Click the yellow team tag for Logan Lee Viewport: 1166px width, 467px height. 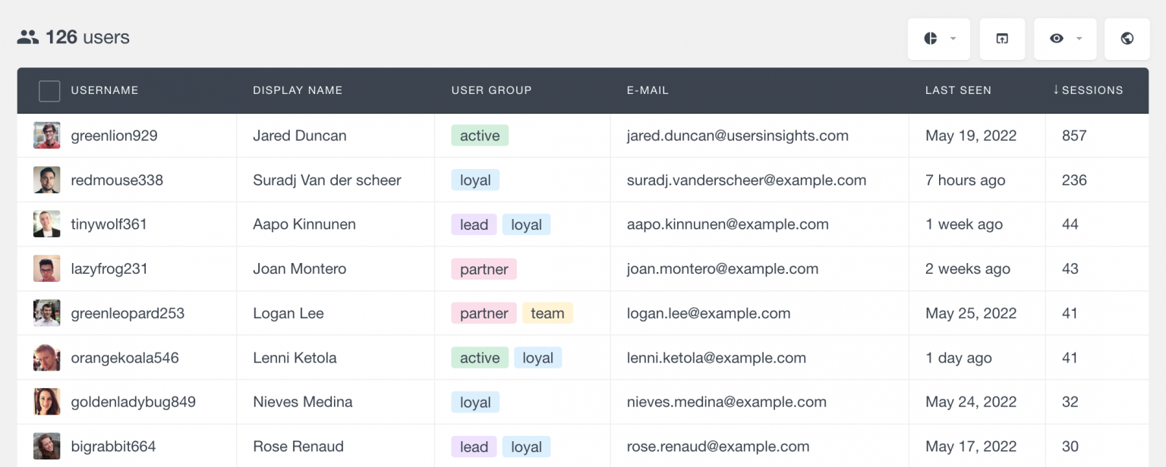(x=547, y=313)
